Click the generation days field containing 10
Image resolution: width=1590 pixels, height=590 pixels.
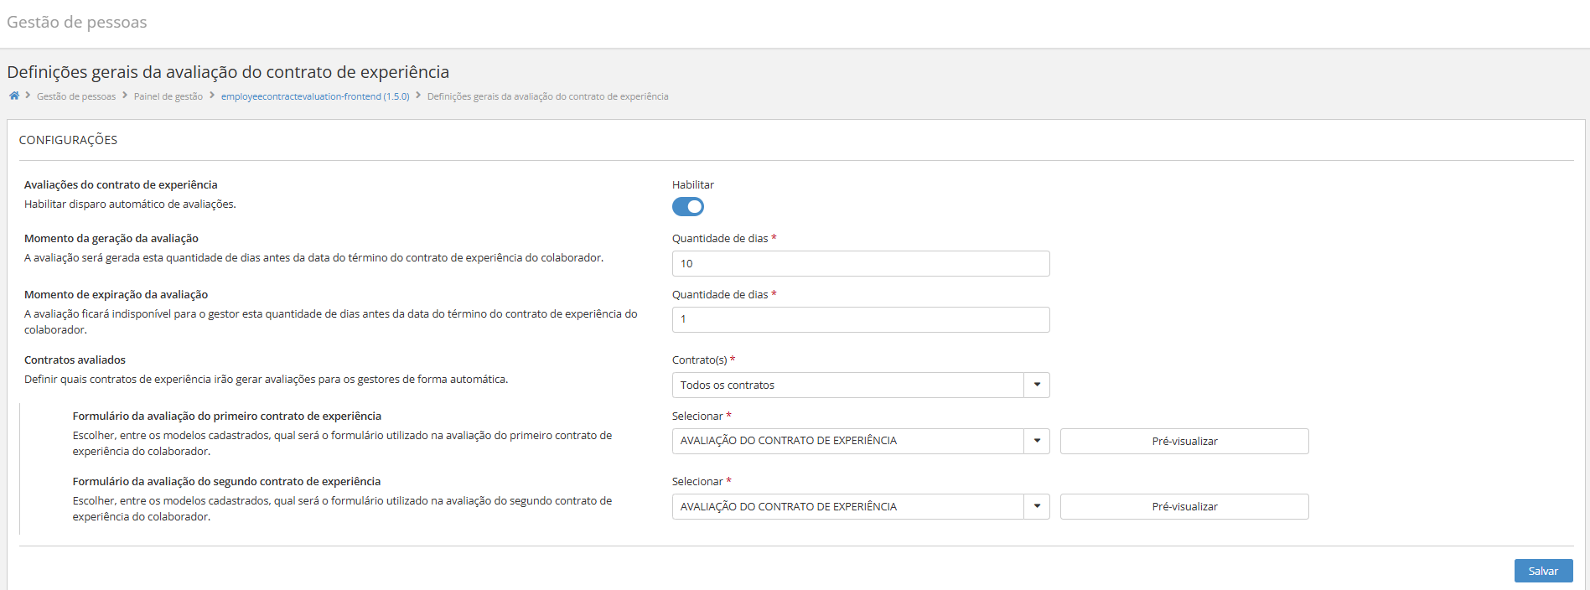[860, 263]
